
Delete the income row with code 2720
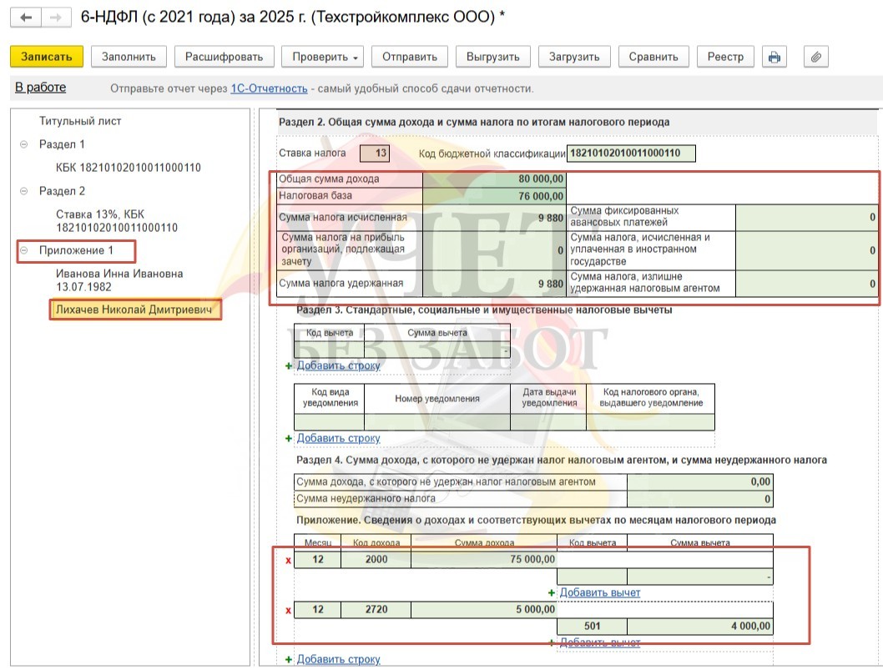tap(289, 611)
